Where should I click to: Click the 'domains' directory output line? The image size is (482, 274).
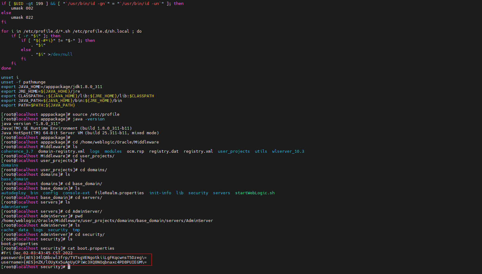pyautogui.click(x=10, y=165)
